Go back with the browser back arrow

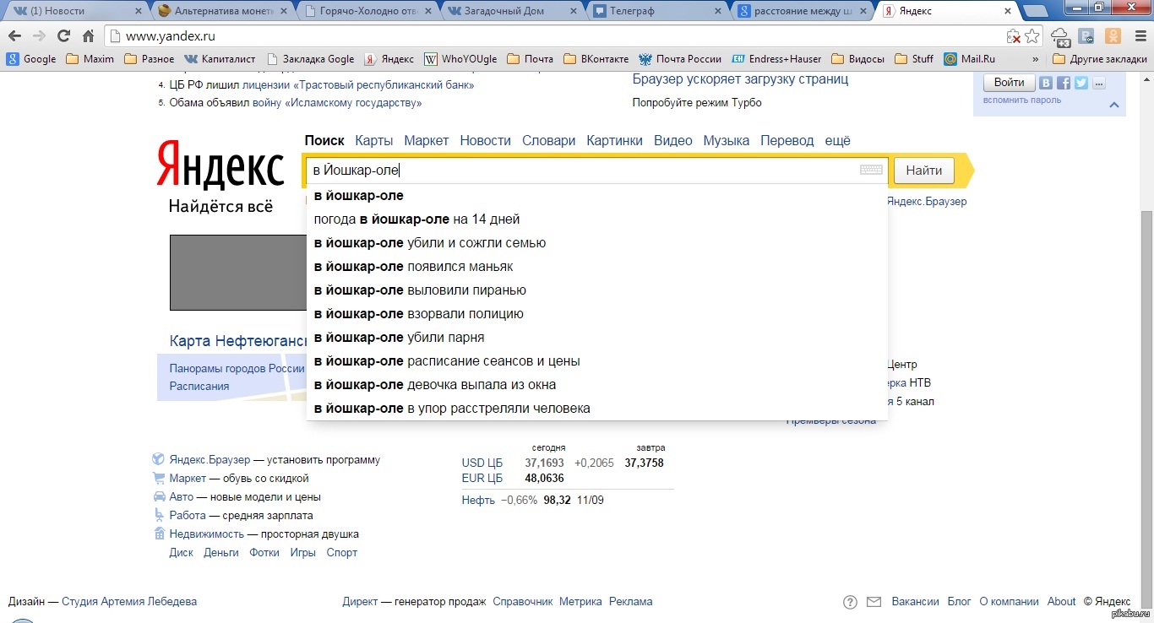click(14, 36)
